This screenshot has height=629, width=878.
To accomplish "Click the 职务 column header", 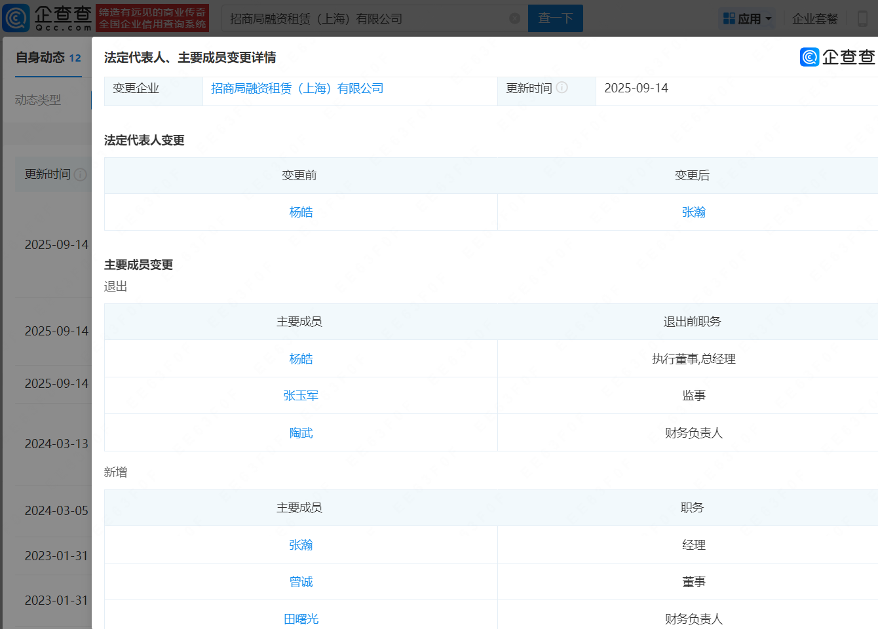I will tap(692, 508).
